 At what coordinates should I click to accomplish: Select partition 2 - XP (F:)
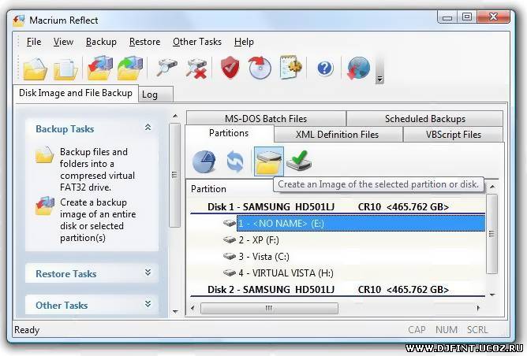(259, 240)
